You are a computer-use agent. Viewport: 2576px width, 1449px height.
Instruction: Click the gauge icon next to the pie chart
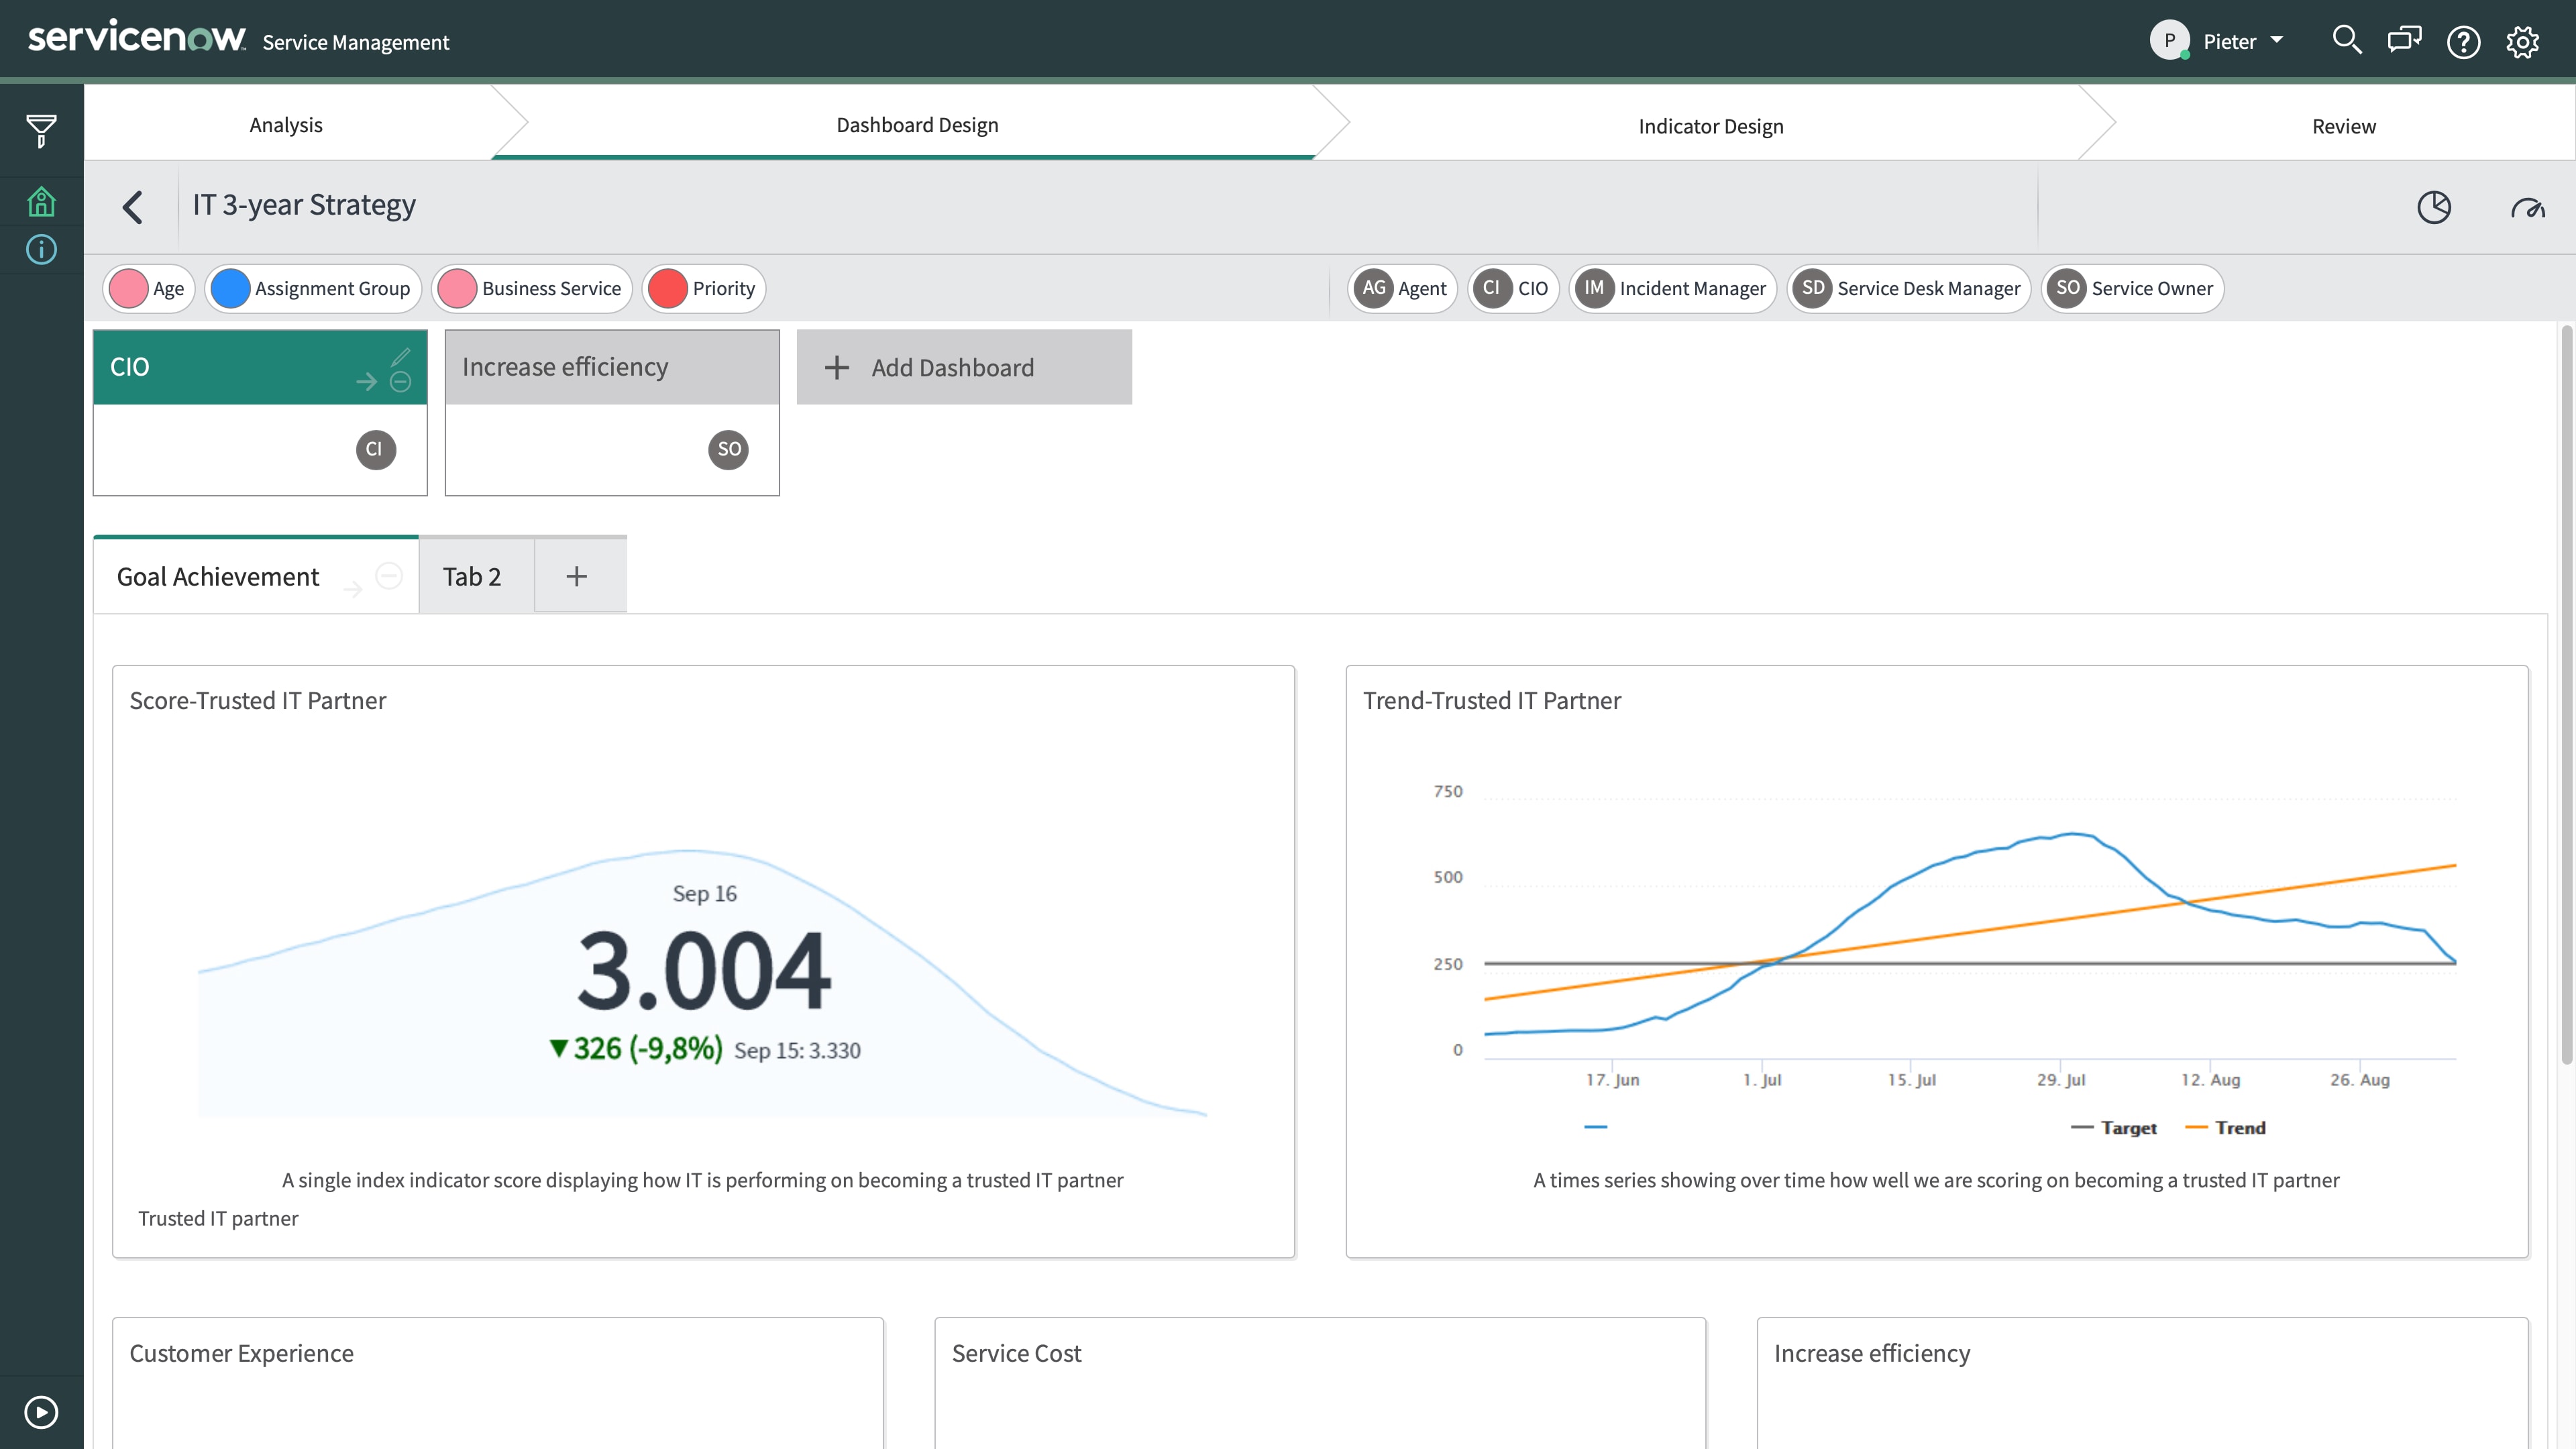pyautogui.click(x=2530, y=209)
